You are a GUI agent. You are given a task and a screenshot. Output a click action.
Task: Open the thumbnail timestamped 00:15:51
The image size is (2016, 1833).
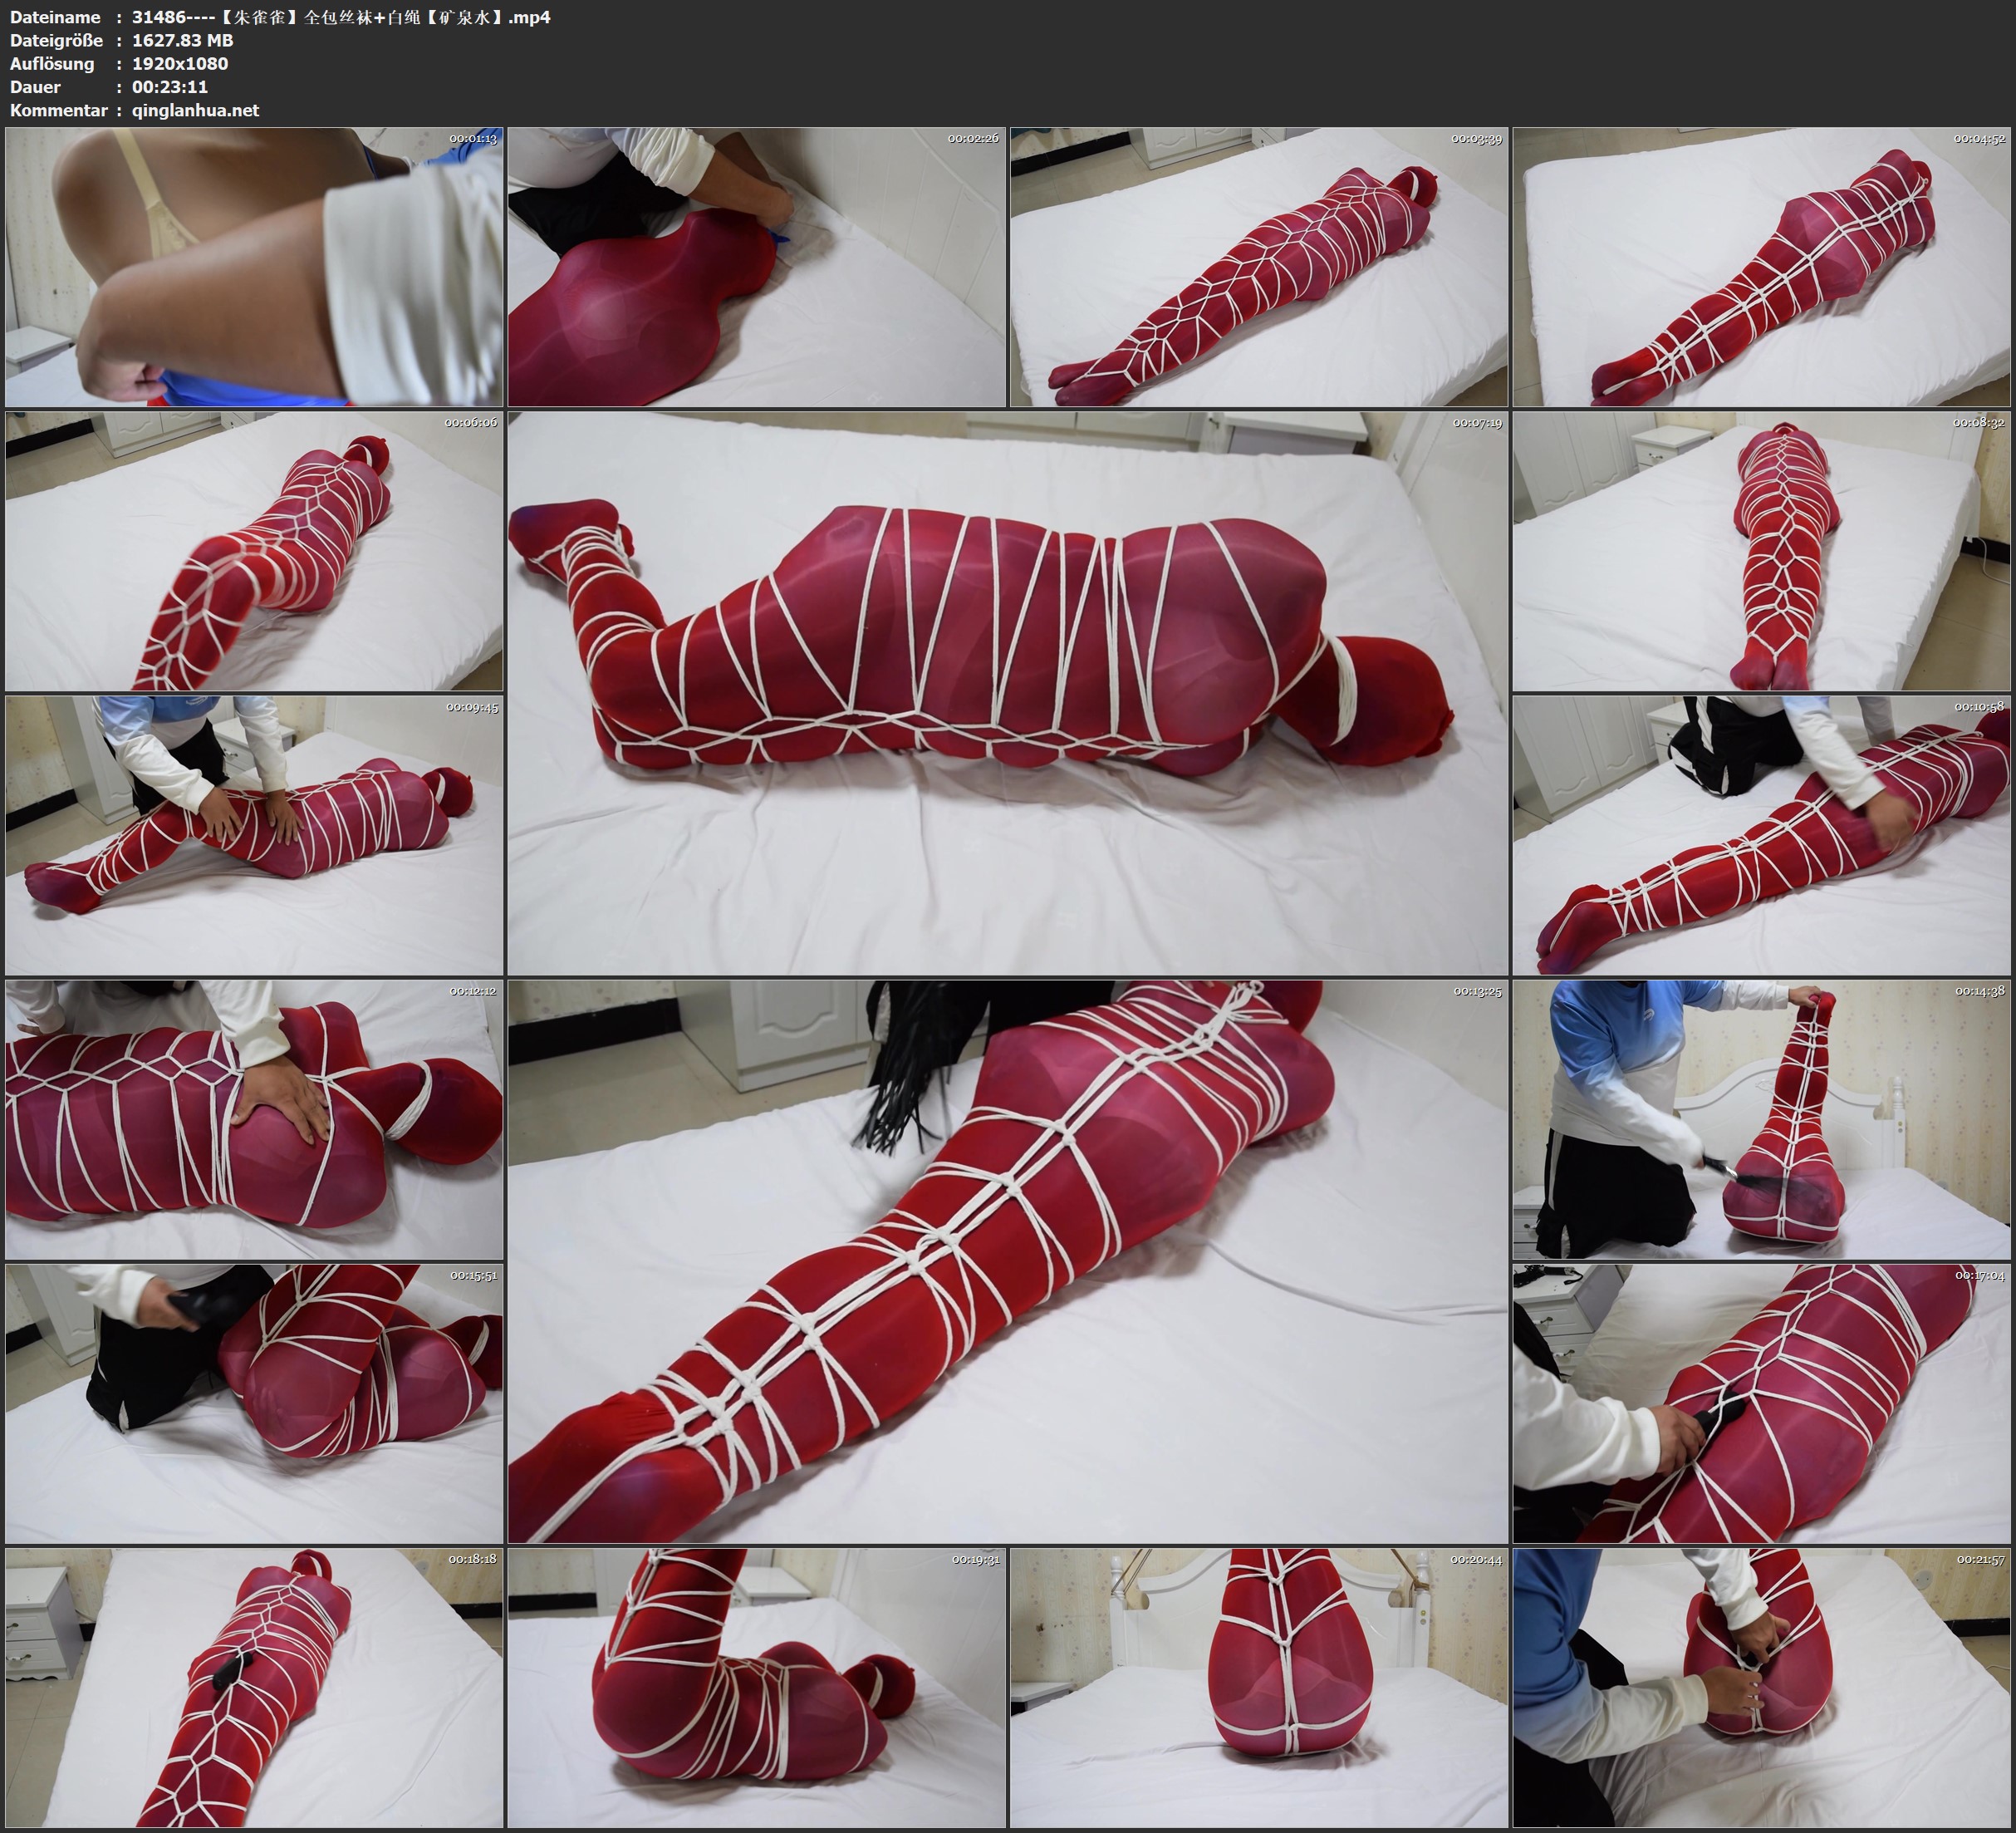[x=254, y=1403]
